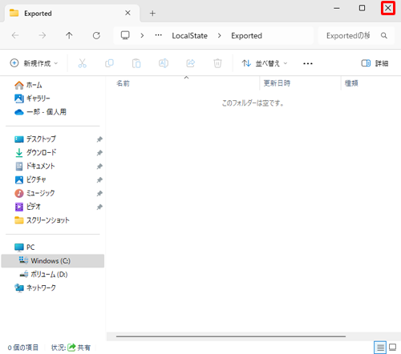Viewport: 401px width, 354px height.
Task: Sort by the 更新日時 column header
Action: click(277, 83)
